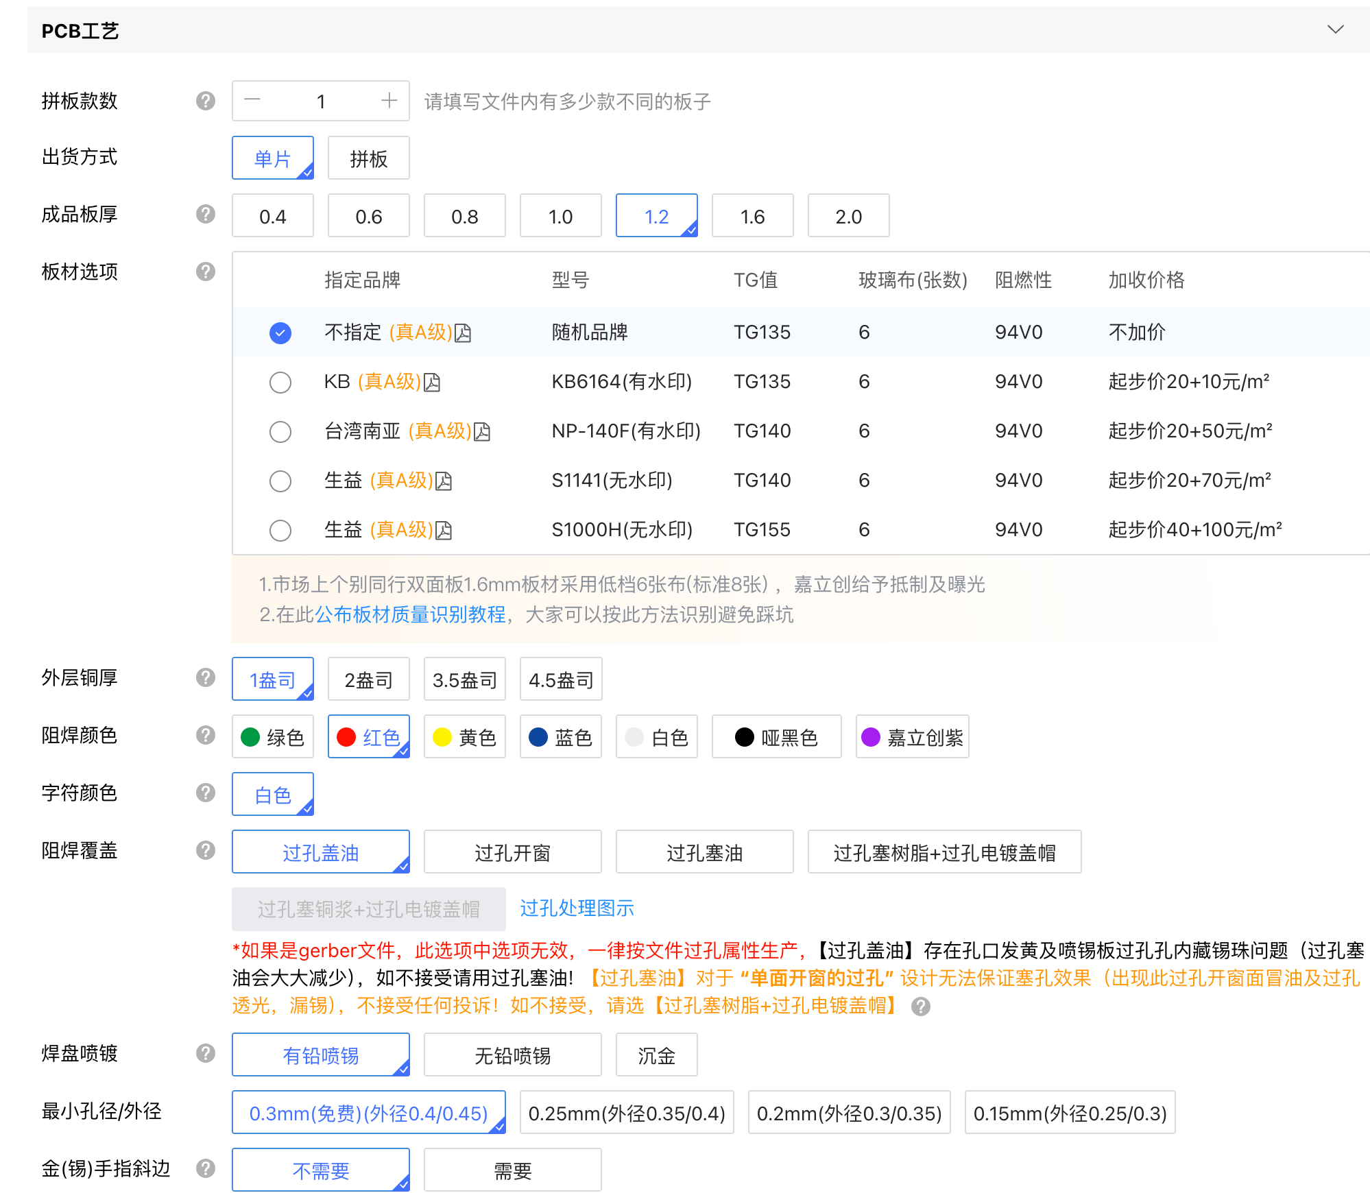Collapse the PCB工艺 section chevron
Screen dimensions: 1370x1193
coord(1334,29)
